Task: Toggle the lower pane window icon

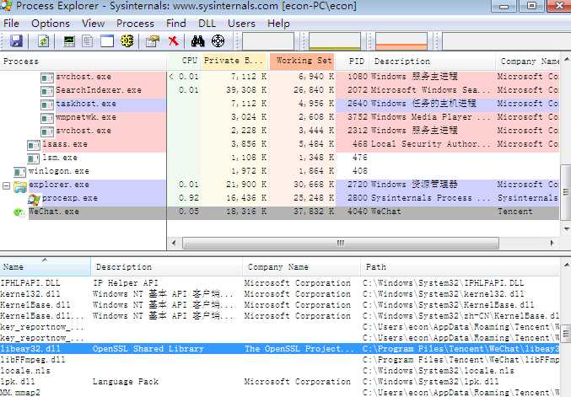Action: tap(107, 41)
